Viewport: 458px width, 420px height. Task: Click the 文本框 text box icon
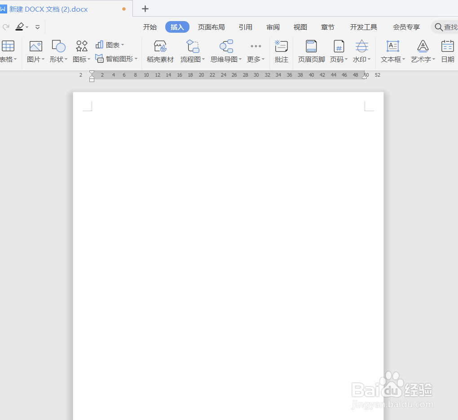(x=393, y=46)
